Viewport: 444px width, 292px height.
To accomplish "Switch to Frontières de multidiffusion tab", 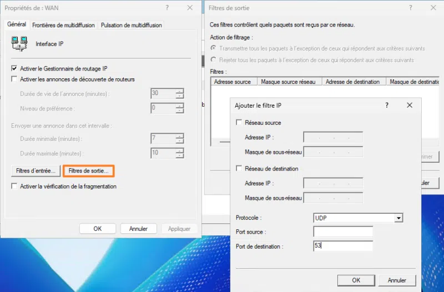I will point(63,25).
